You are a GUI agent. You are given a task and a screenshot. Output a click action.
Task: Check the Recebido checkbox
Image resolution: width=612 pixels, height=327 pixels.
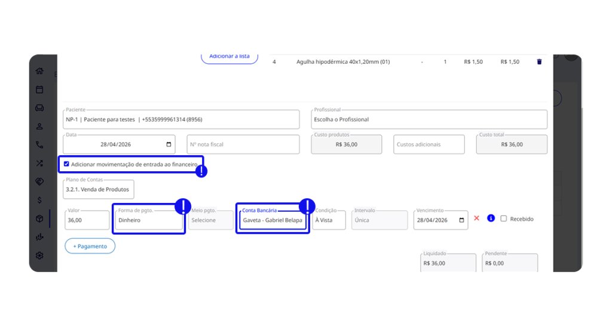tap(504, 218)
